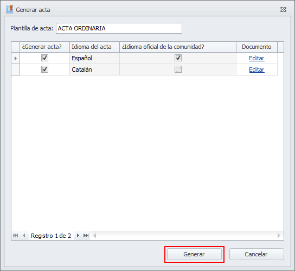Toggle official language checkbox for Español

(178, 58)
